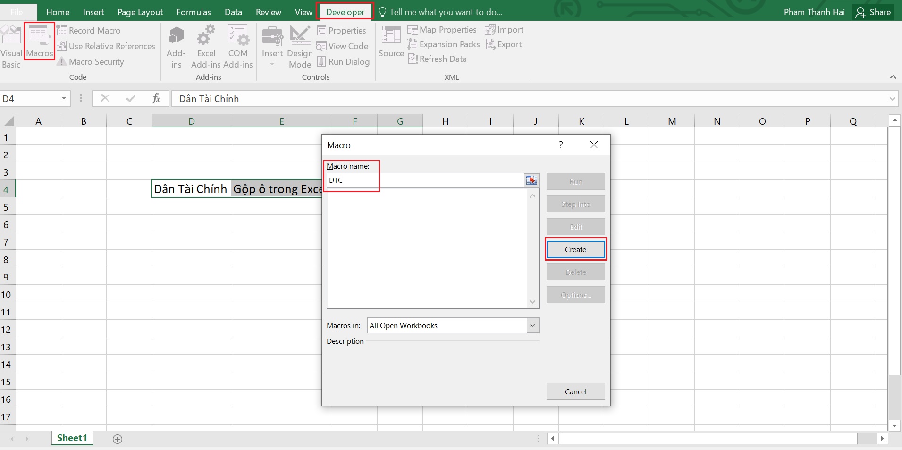
Task: Expand the Name Box dropdown
Action: pyautogui.click(x=64, y=99)
